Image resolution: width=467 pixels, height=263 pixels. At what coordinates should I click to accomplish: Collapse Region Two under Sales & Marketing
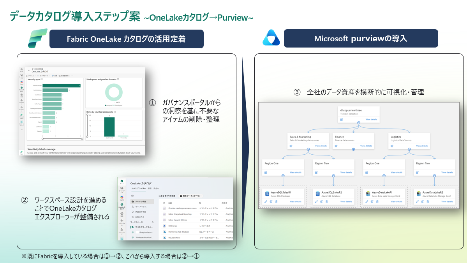click(x=333, y=176)
